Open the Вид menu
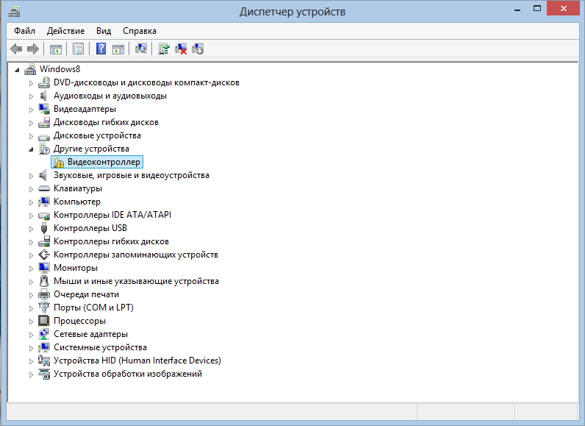Screen dimensions: 585x426 coord(104,31)
